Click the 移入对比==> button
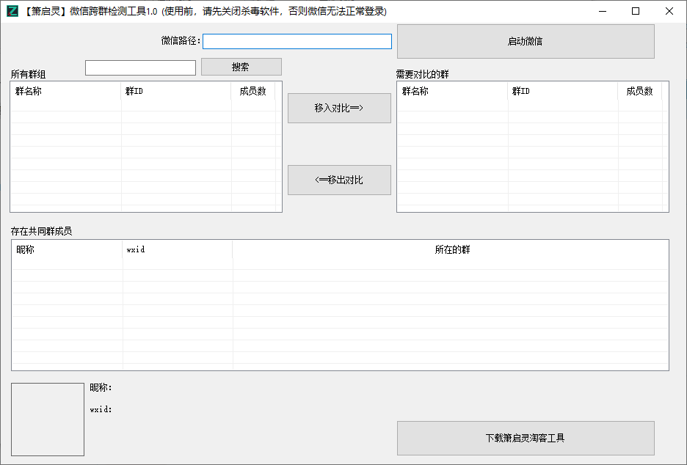Viewport: 687px width, 465px height. tap(339, 108)
